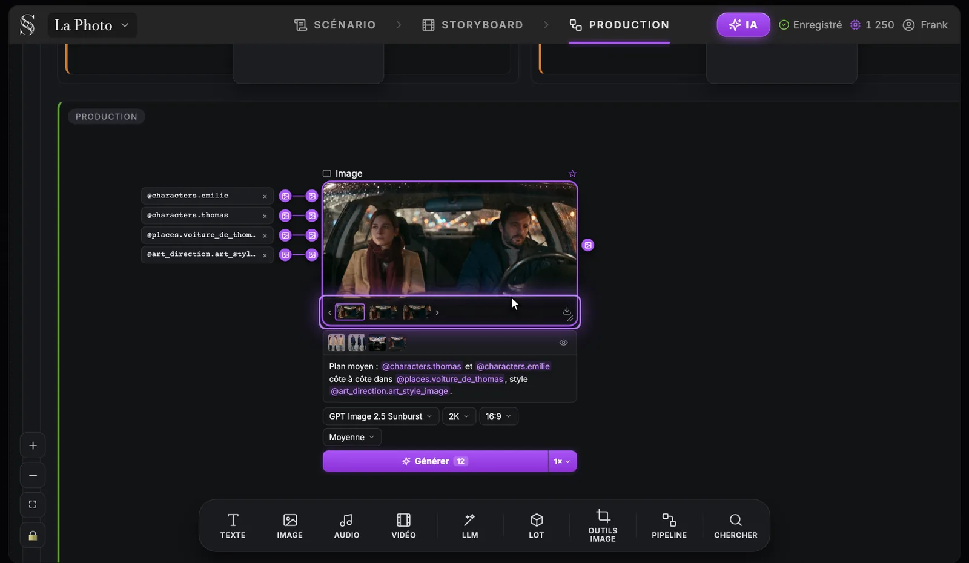Toggle the Image node checkbox

(327, 173)
